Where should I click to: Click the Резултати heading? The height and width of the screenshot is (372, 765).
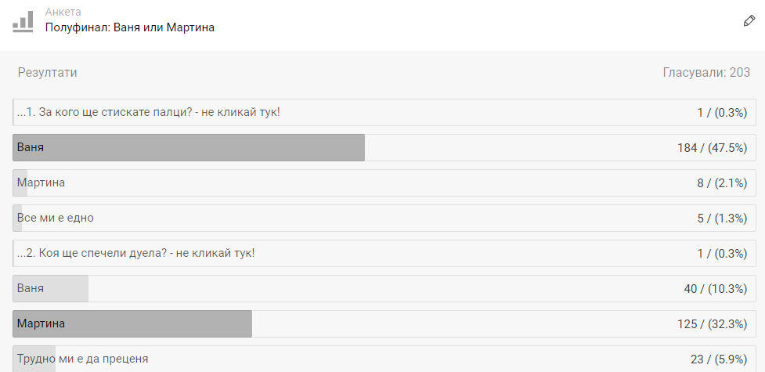(47, 73)
